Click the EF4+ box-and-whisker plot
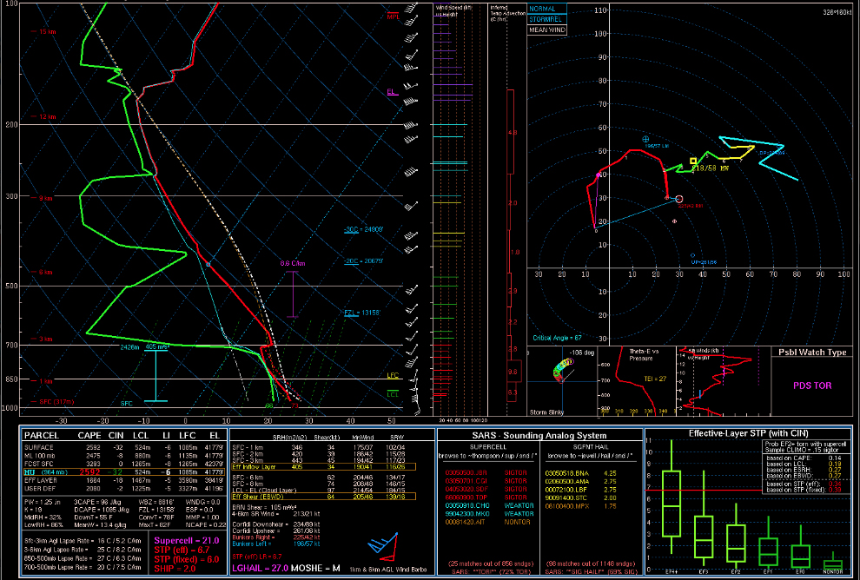This screenshot has height=580, width=860. (671, 503)
